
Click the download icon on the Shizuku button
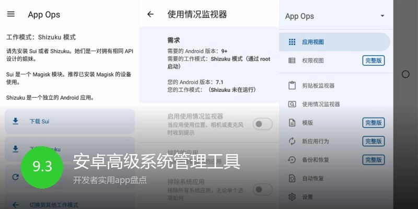click(x=16, y=149)
